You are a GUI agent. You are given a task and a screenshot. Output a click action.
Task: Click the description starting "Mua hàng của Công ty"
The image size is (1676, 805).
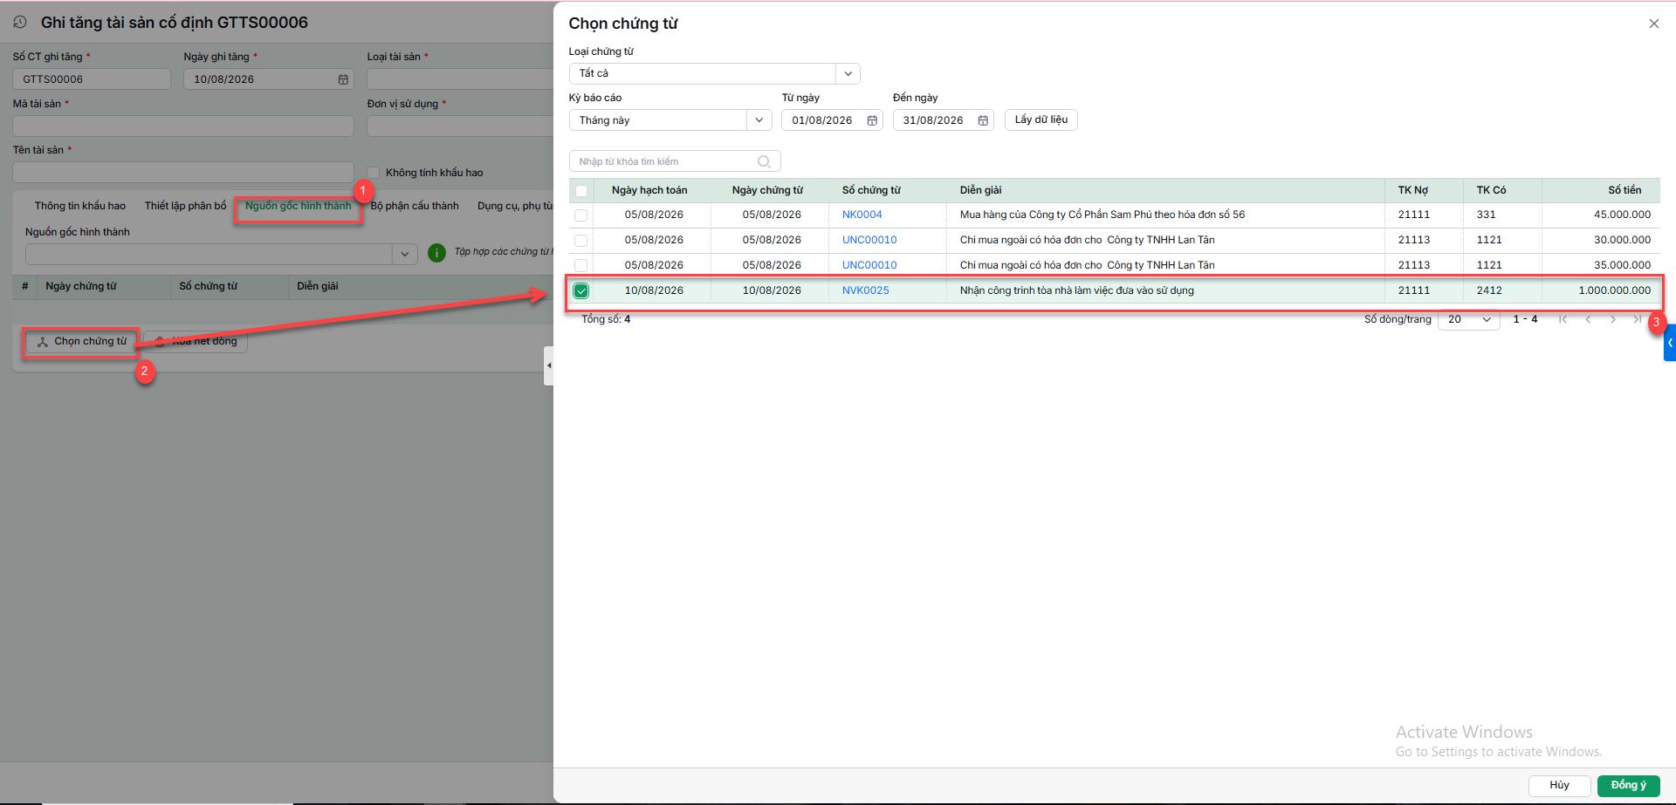click(x=1102, y=215)
